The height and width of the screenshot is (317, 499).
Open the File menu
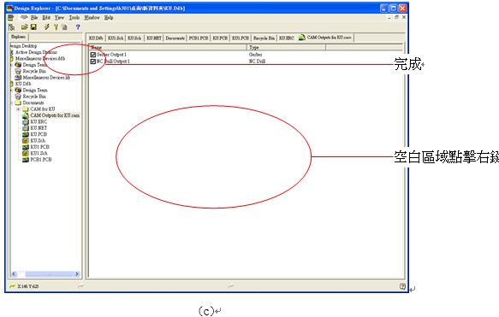tap(34, 17)
